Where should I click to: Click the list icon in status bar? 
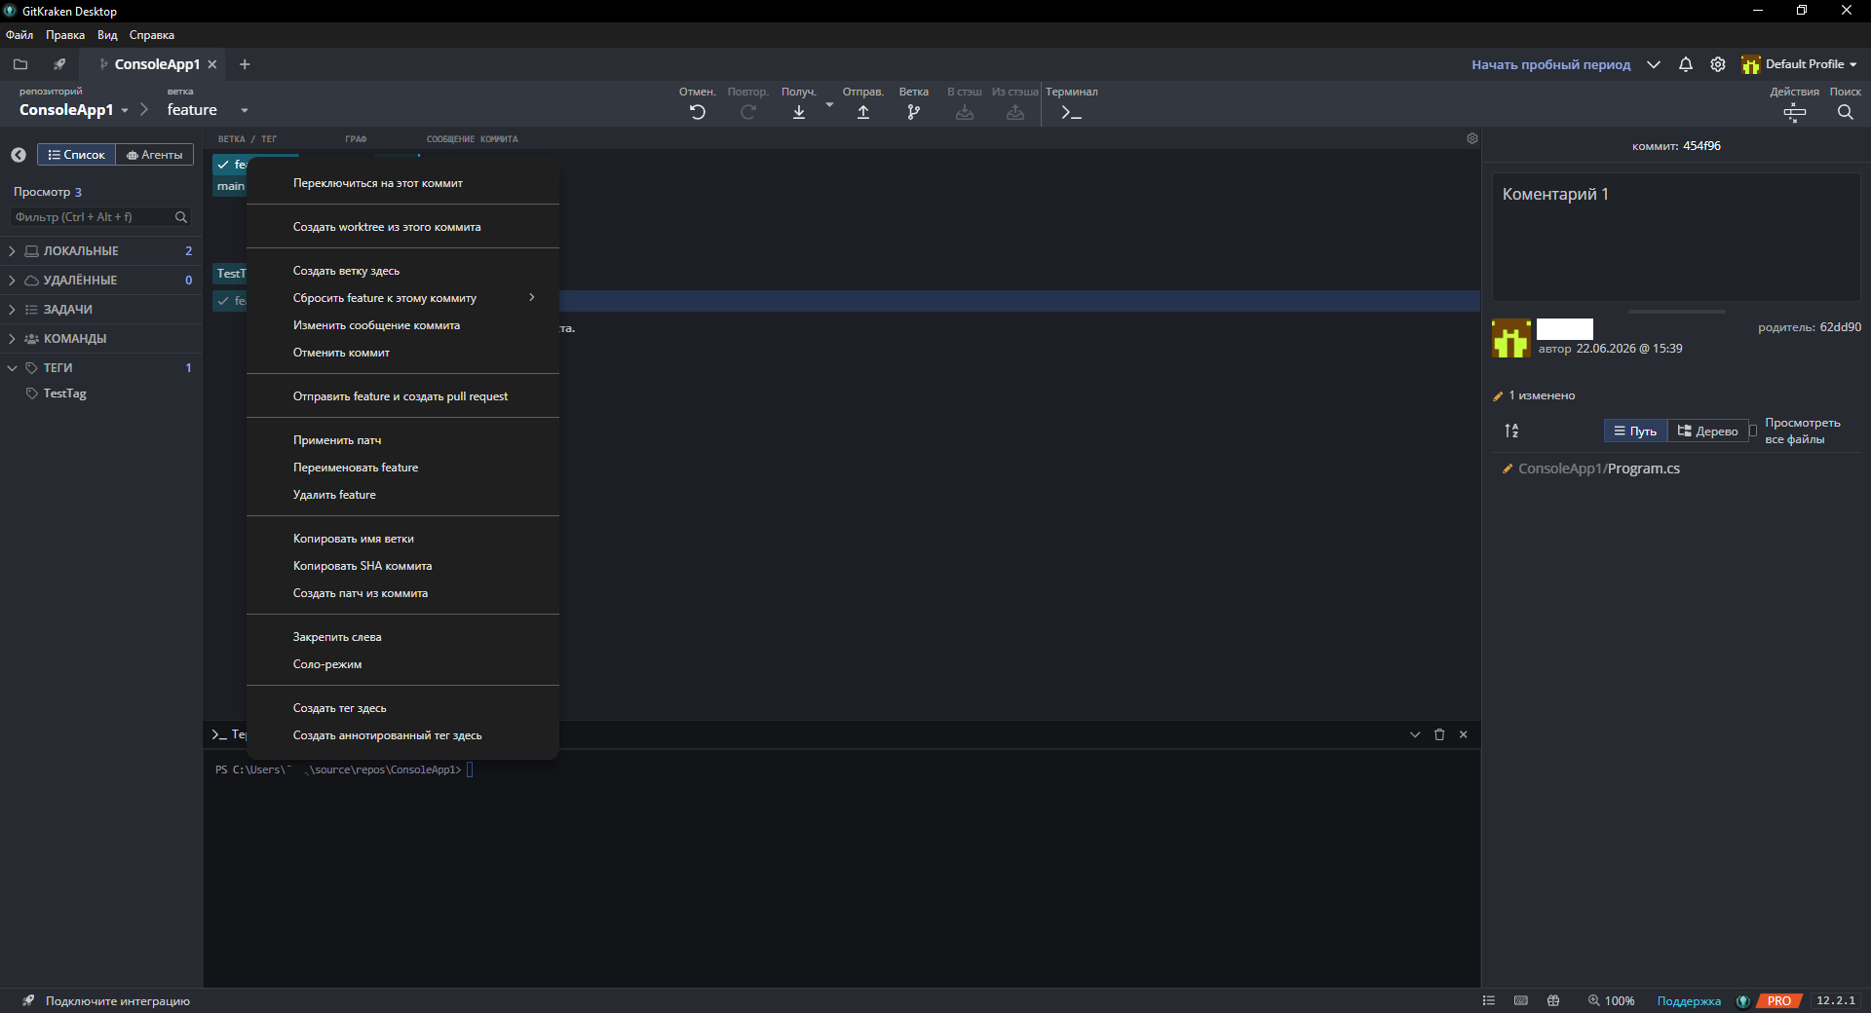click(x=1489, y=1000)
